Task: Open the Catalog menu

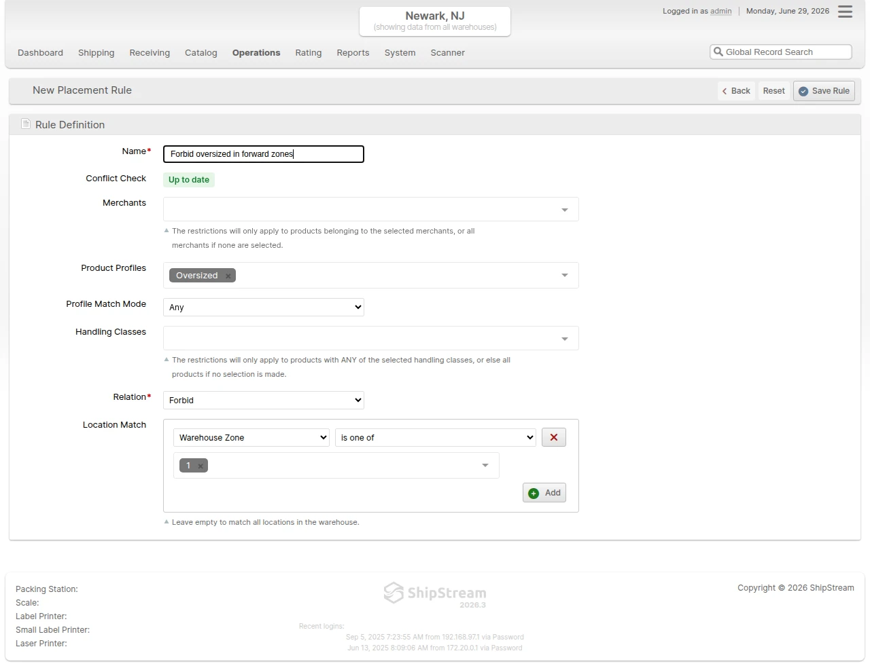Action: 201,52
